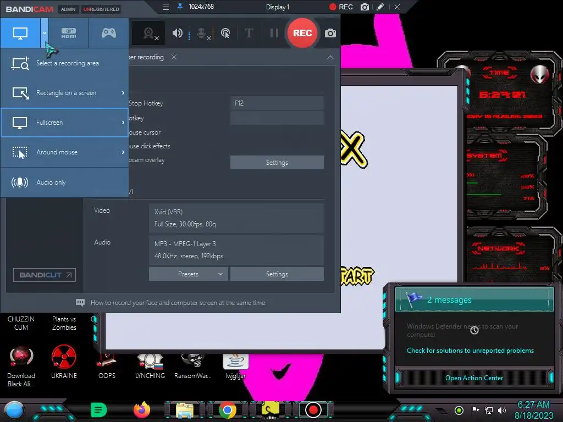Image resolution: width=563 pixels, height=422 pixels.
Task: Open Firefox from the taskbar
Action: tap(141, 410)
